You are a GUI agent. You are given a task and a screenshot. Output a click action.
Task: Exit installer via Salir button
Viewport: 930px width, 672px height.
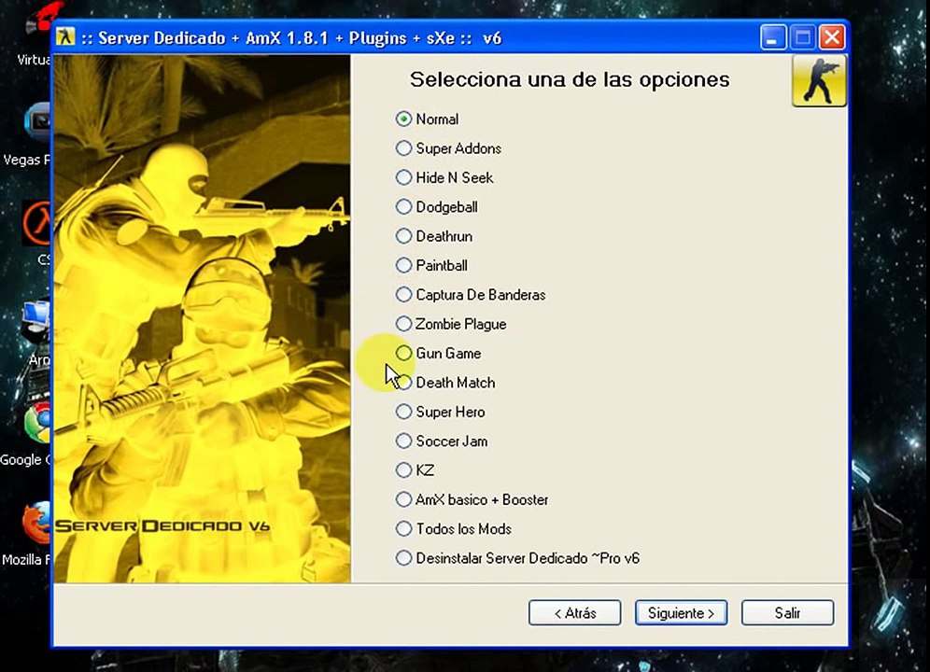tap(788, 612)
